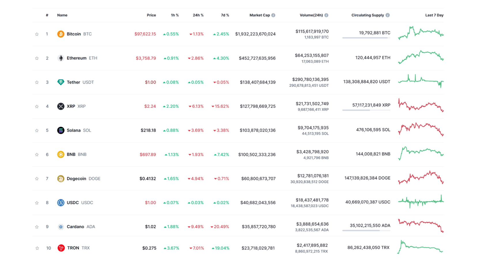Add Solana to watchlist via star

[x=37, y=131]
